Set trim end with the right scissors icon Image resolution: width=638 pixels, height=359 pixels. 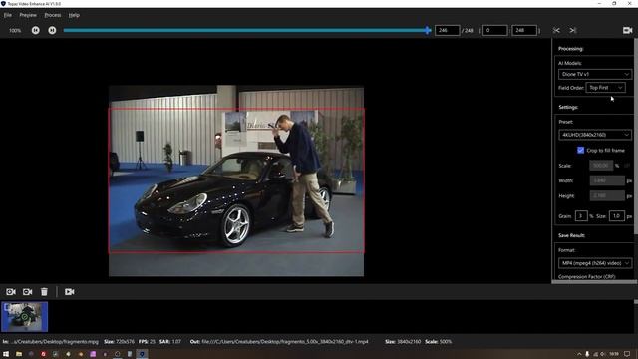click(573, 30)
